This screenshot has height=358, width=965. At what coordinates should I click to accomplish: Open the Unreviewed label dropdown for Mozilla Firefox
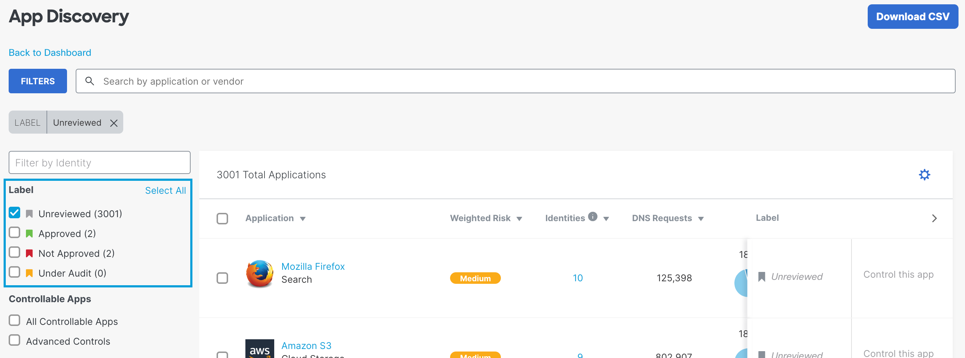797,277
